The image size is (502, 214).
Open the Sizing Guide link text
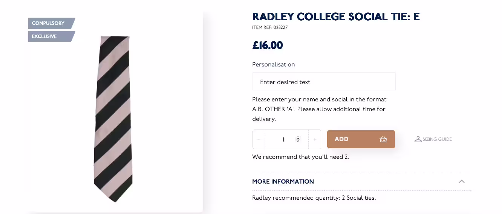pos(437,139)
